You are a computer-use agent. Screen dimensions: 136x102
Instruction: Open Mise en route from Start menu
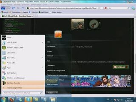coord(23,42)
